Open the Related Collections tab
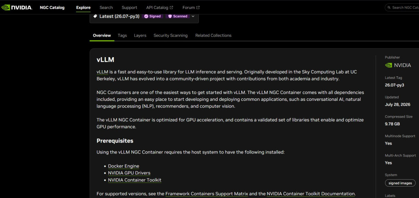The height and width of the screenshot is (198, 419). [213, 36]
